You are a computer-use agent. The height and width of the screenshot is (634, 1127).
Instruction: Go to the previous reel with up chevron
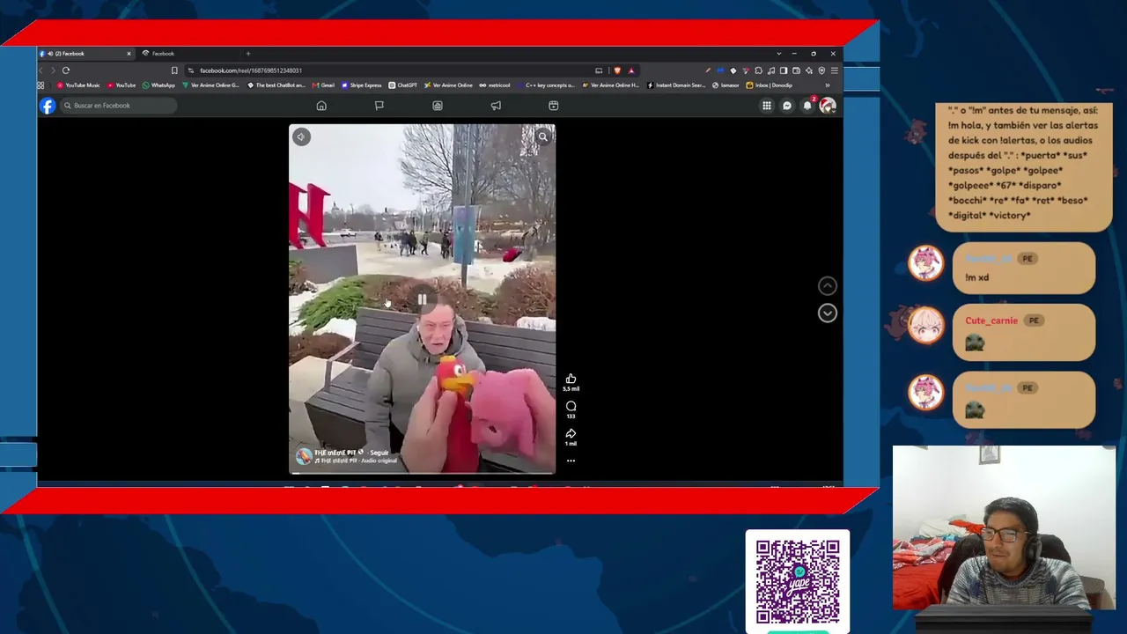point(827,285)
